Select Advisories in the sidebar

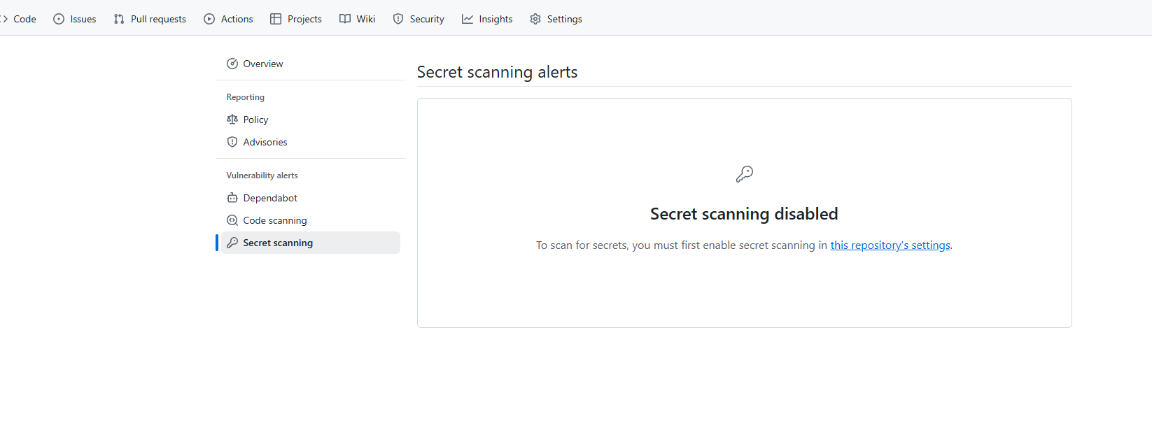[265, 142]
